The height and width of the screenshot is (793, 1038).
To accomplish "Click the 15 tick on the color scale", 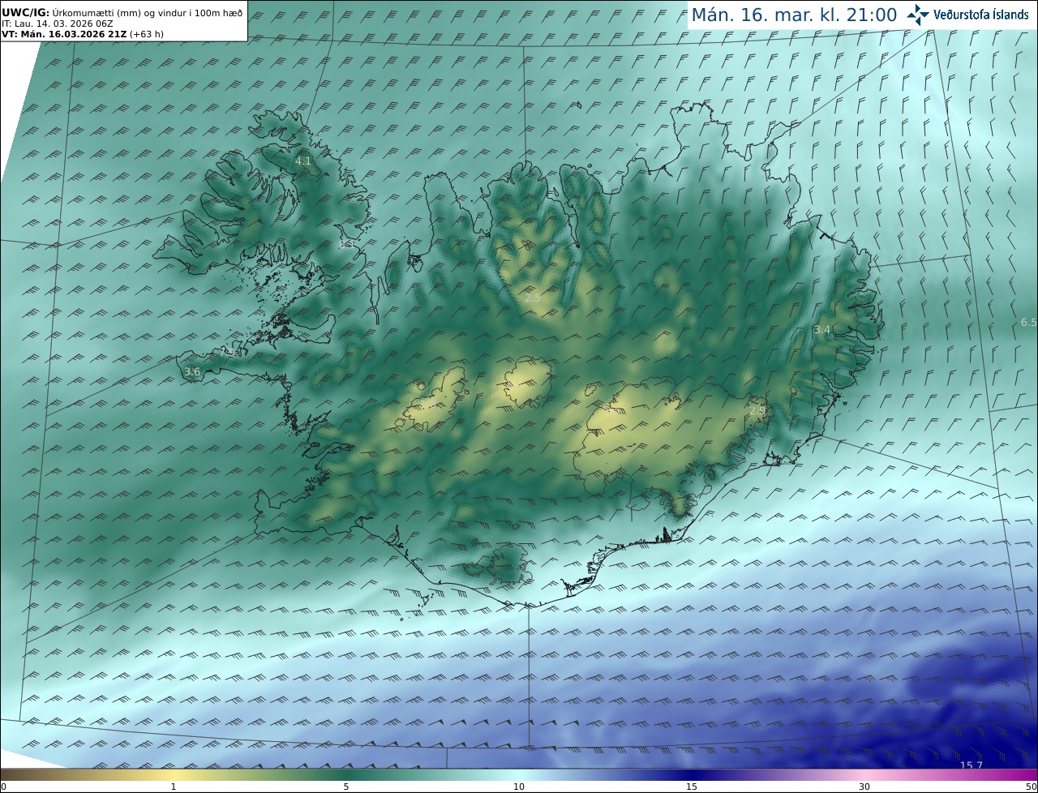I will click(x=692, y=787).
